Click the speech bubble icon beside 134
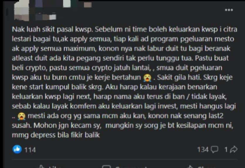 click(x=215, y=150)
